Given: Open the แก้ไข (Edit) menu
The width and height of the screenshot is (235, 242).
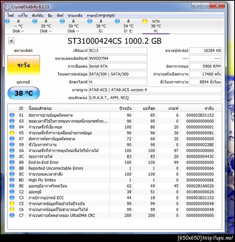Looking at the screenshot, I should (23, 15).
